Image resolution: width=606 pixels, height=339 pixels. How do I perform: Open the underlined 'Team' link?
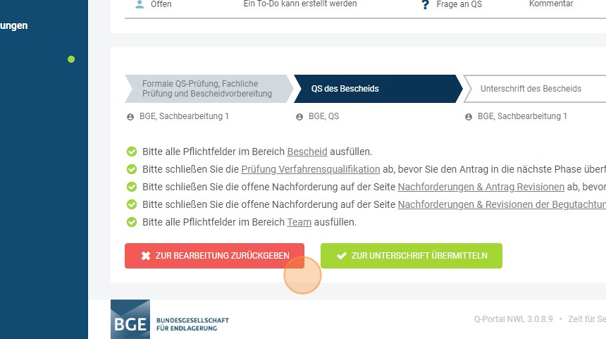pos(299,222)
